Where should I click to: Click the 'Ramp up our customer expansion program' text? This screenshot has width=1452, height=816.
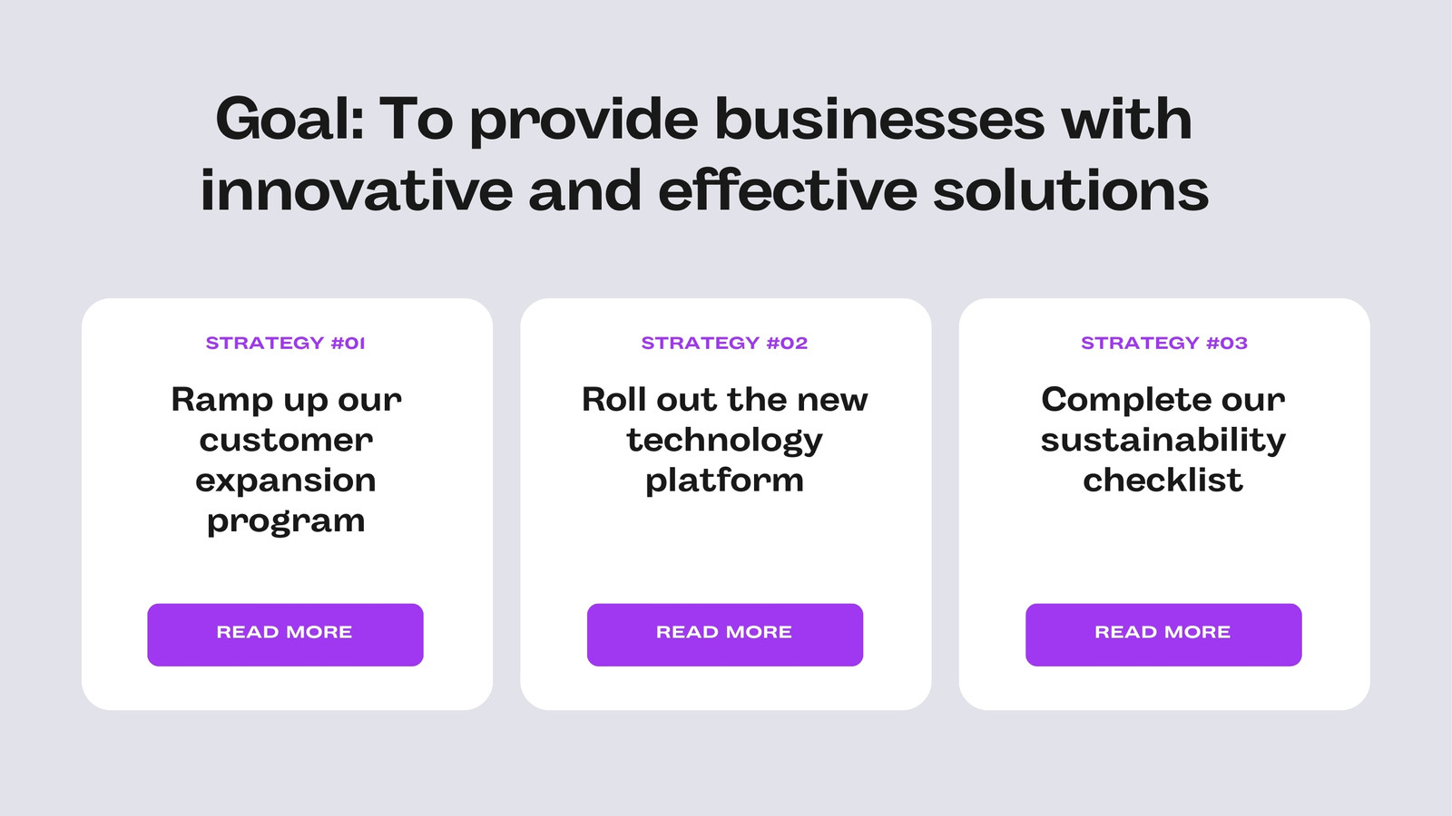pyautogui.click(x=286, y=460)
